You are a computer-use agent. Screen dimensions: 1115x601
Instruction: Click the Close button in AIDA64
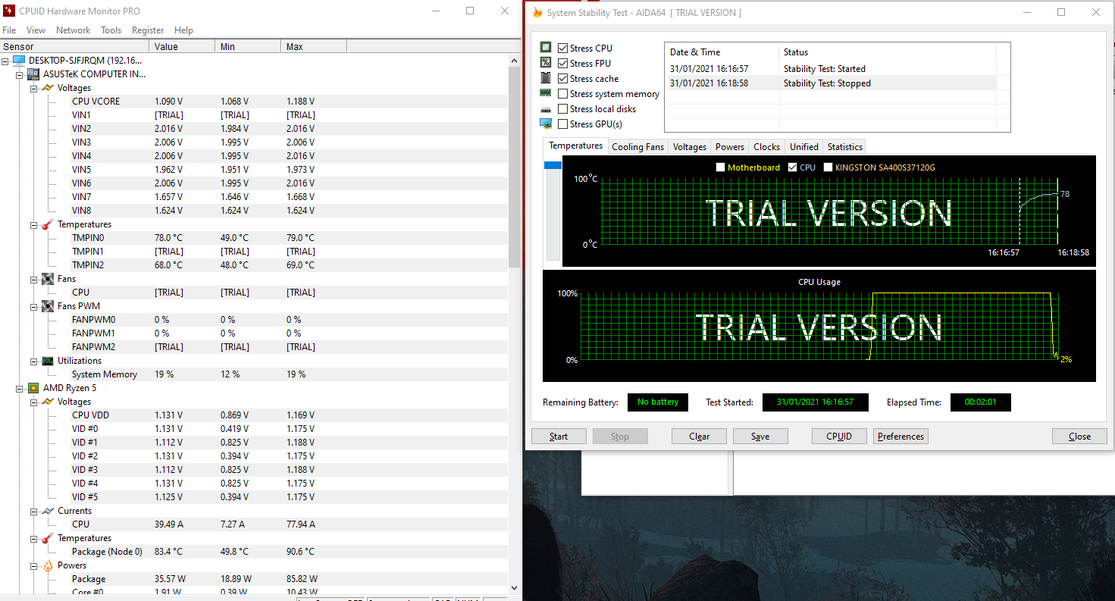click(1079, 437)
